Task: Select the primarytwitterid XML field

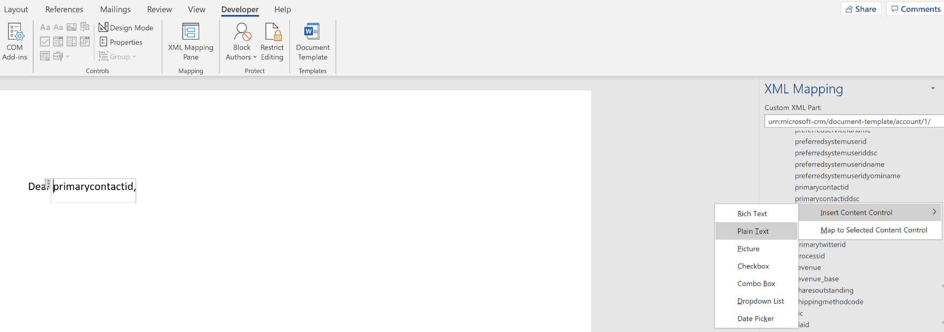Action: (x=822, y=244)
